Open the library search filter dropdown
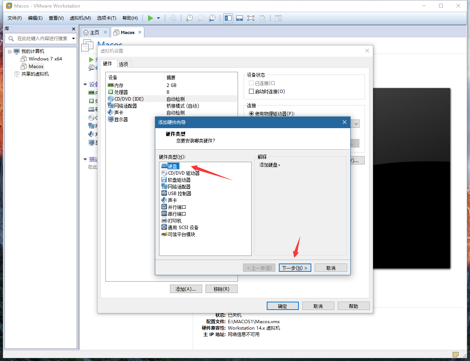Image resolution: width=470 pixels, height=361 pixels. [x=73, y=38]
